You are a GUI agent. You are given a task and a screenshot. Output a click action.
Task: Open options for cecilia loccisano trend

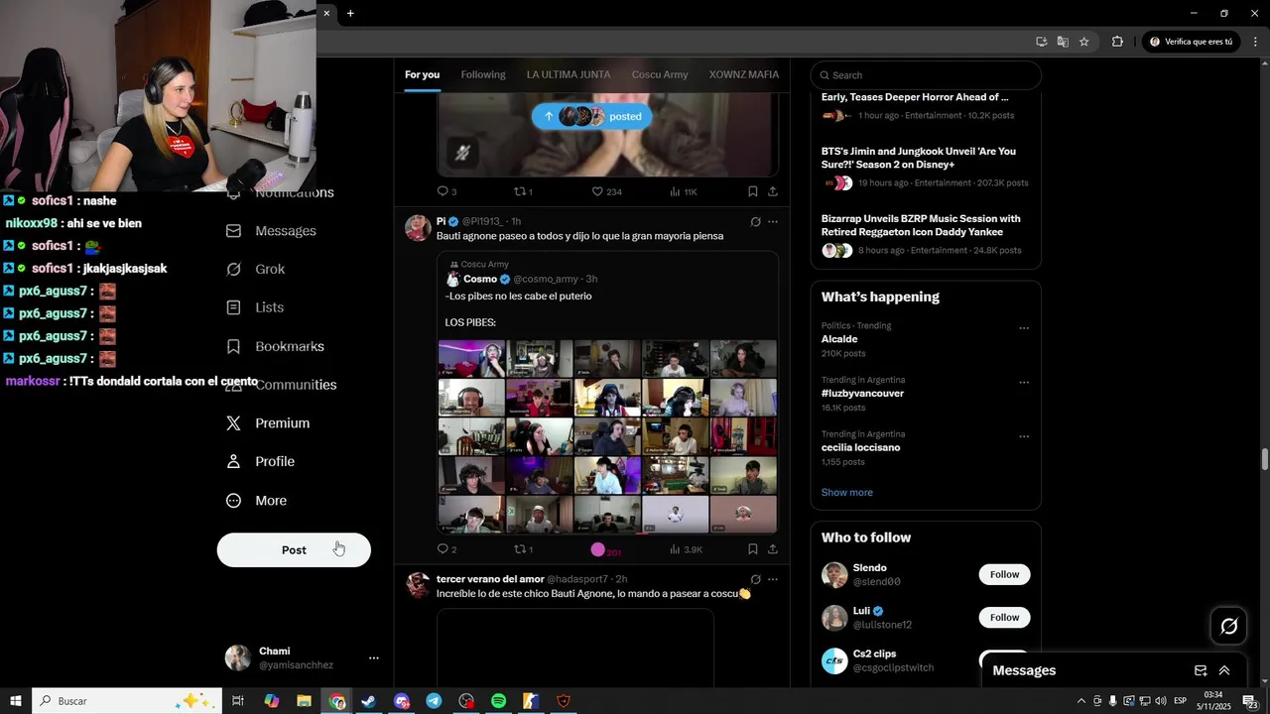pyautogui.click(x=1024, y=436)
